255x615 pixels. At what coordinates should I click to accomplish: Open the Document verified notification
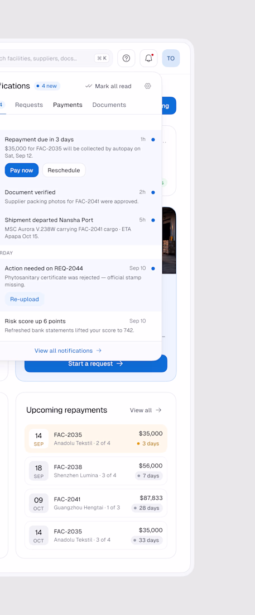click(x=80, y=197)
